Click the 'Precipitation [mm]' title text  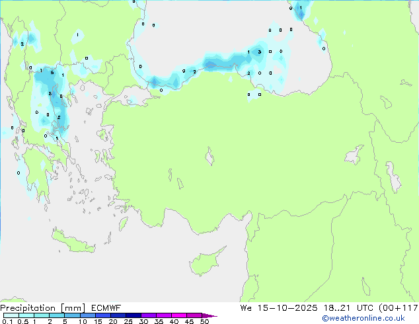click(x=43, y=308)
